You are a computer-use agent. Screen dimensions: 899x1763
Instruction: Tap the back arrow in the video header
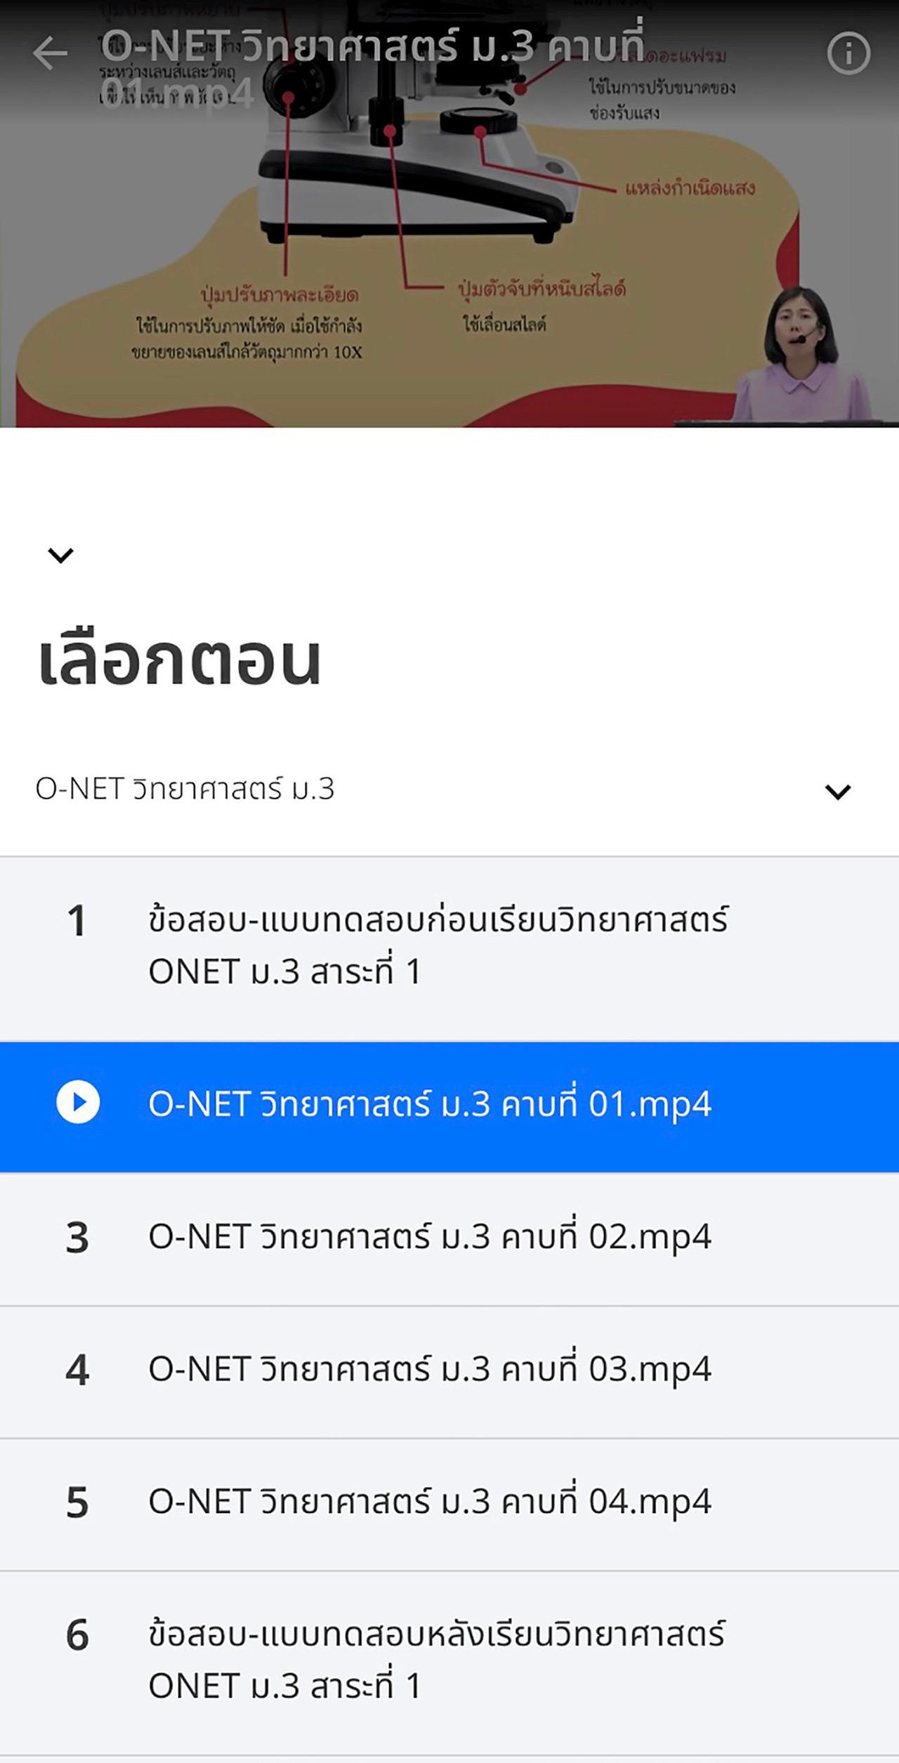click(51, 53)
